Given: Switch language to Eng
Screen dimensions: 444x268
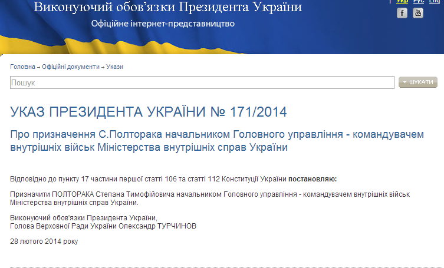Looking at the screenshot, I should point(435,1).
